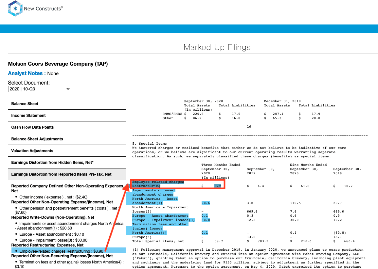
Task: Open Earnings Distortion from Hidden Items section
Action: point(67,163)
